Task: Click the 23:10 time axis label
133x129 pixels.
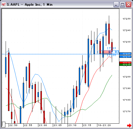Action: point(72,125)
